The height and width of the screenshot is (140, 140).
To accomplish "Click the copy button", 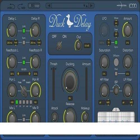I will [x=37, y=6].
